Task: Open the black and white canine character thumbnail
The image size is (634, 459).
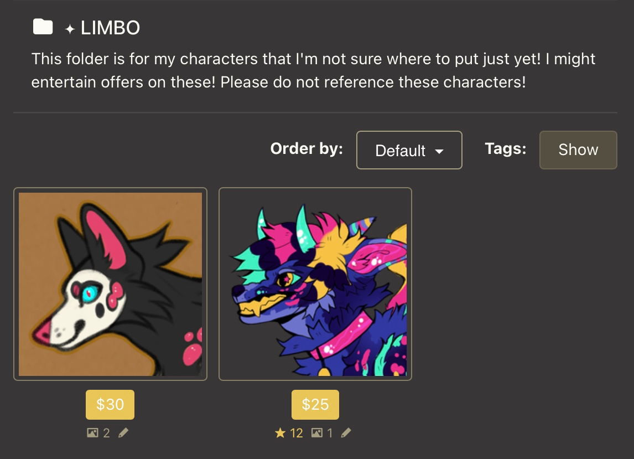Action: [110, 284]
